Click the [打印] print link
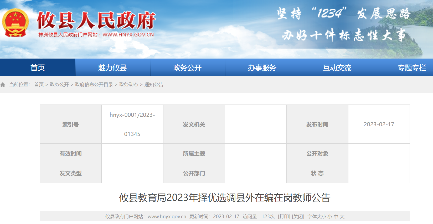 [284, 217]
